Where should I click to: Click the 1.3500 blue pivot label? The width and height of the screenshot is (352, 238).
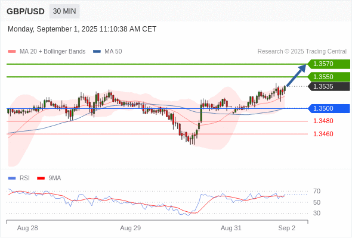329,109
